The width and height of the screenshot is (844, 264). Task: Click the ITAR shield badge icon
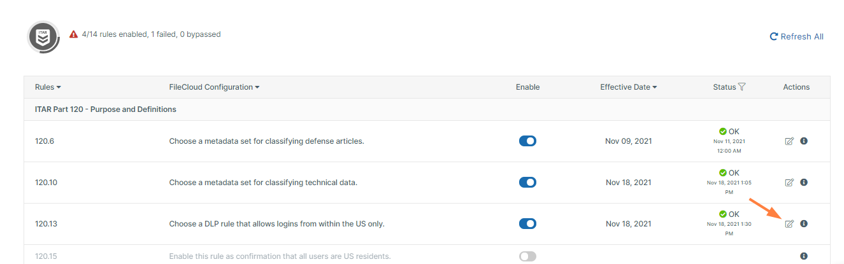tap(43, 37)
